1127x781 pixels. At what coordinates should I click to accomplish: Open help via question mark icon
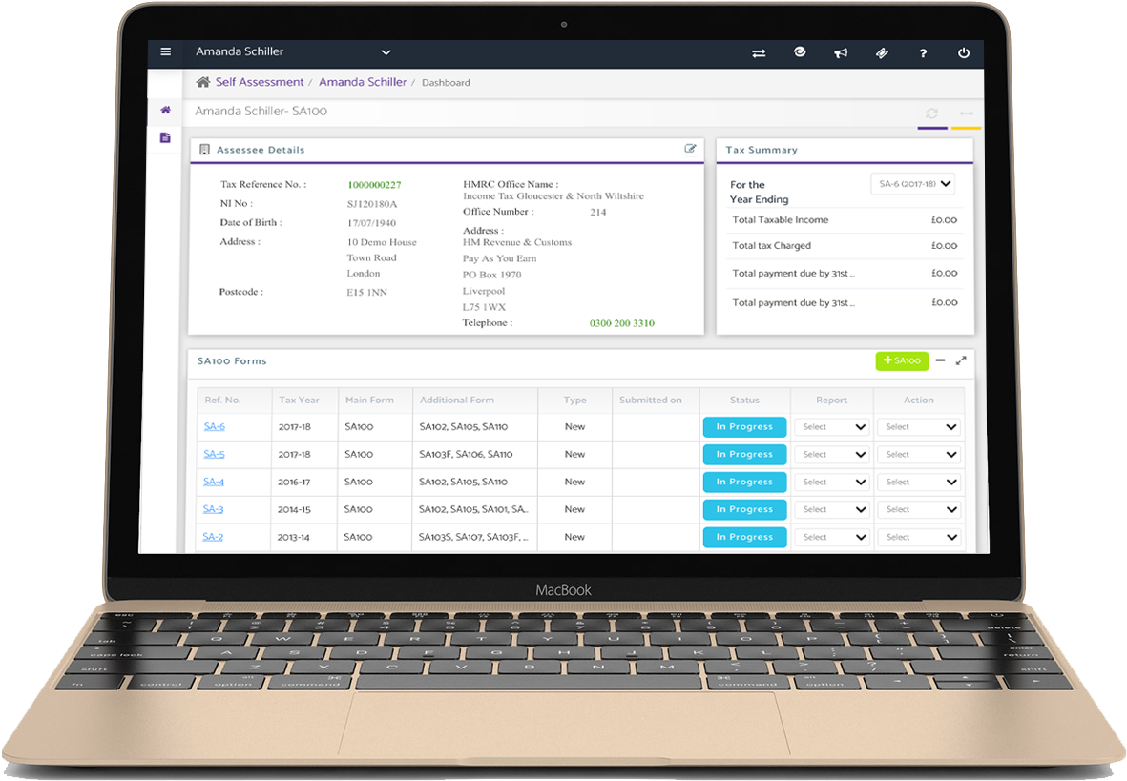click(923, 53)
